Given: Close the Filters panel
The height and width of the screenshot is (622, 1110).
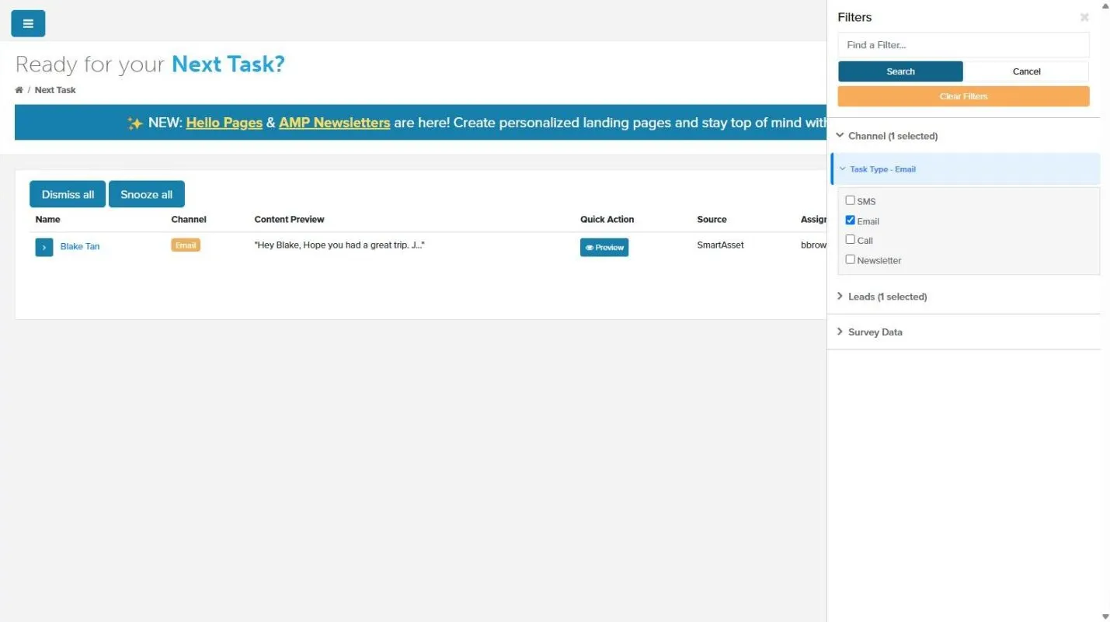Looking at the screenshot, I should pos(1084,17).
